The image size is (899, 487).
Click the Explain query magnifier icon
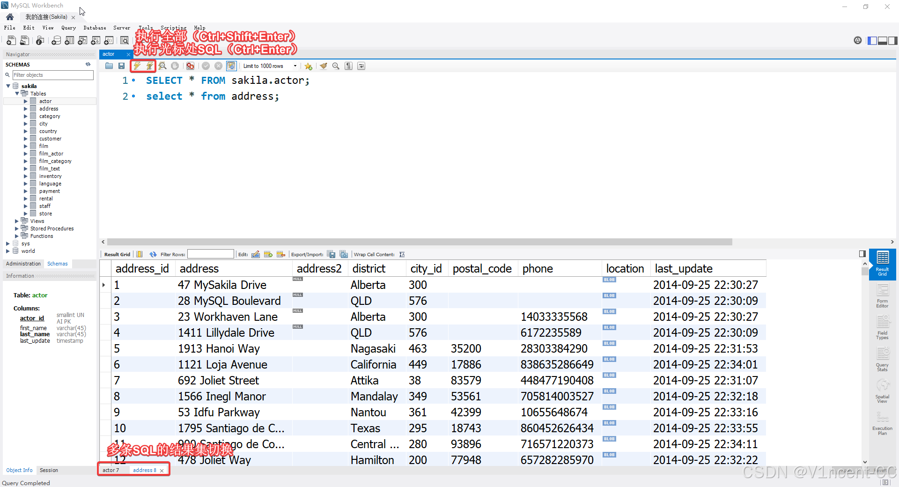click(162, 66)
